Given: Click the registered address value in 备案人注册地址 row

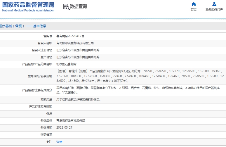Looking at the screenshot, I should point(78,50).
